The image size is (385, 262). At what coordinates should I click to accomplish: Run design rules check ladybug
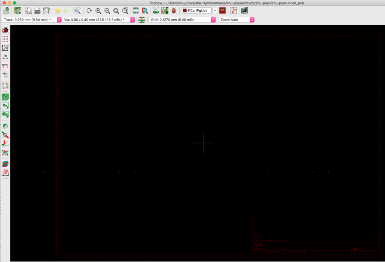click(174, 11)
